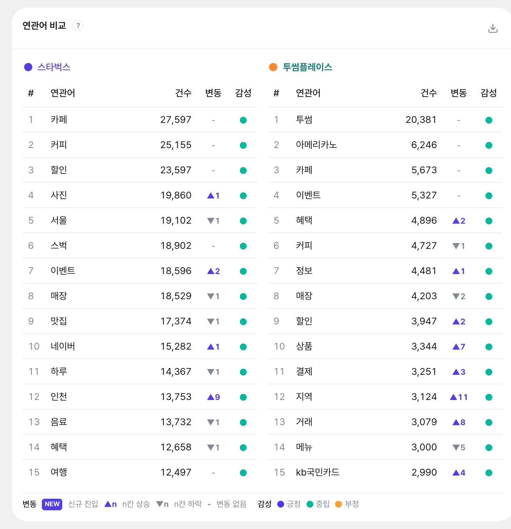Click the count 20,381
511x529 pixels.
(x=421, y=120)
